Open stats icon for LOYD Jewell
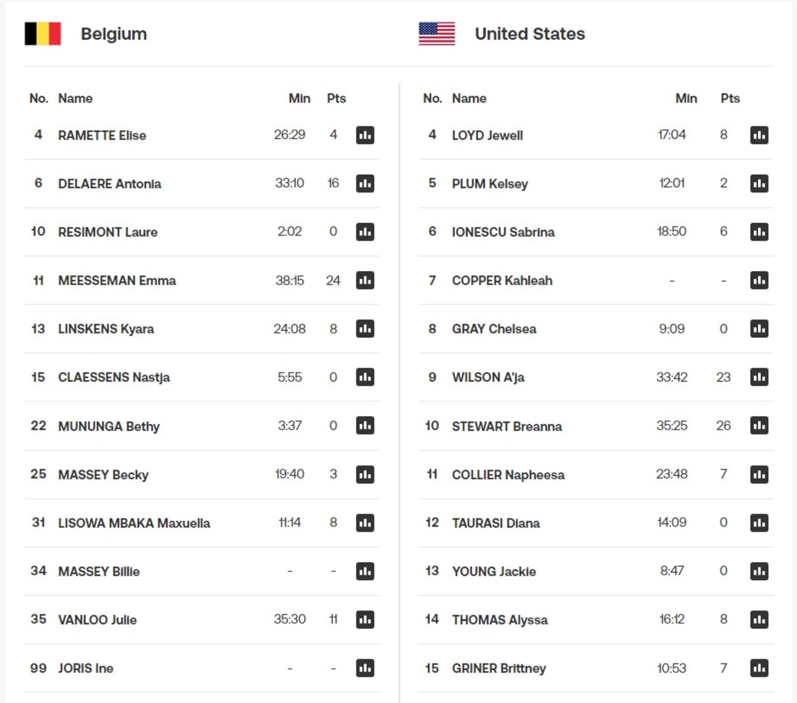The image size is (797, 703). 759,135
